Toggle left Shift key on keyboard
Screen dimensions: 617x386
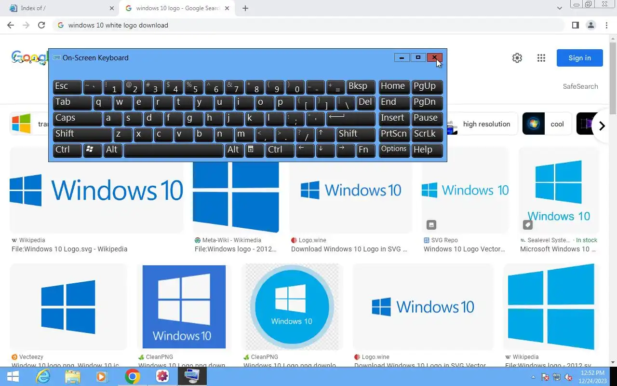[x=82, y=134]
